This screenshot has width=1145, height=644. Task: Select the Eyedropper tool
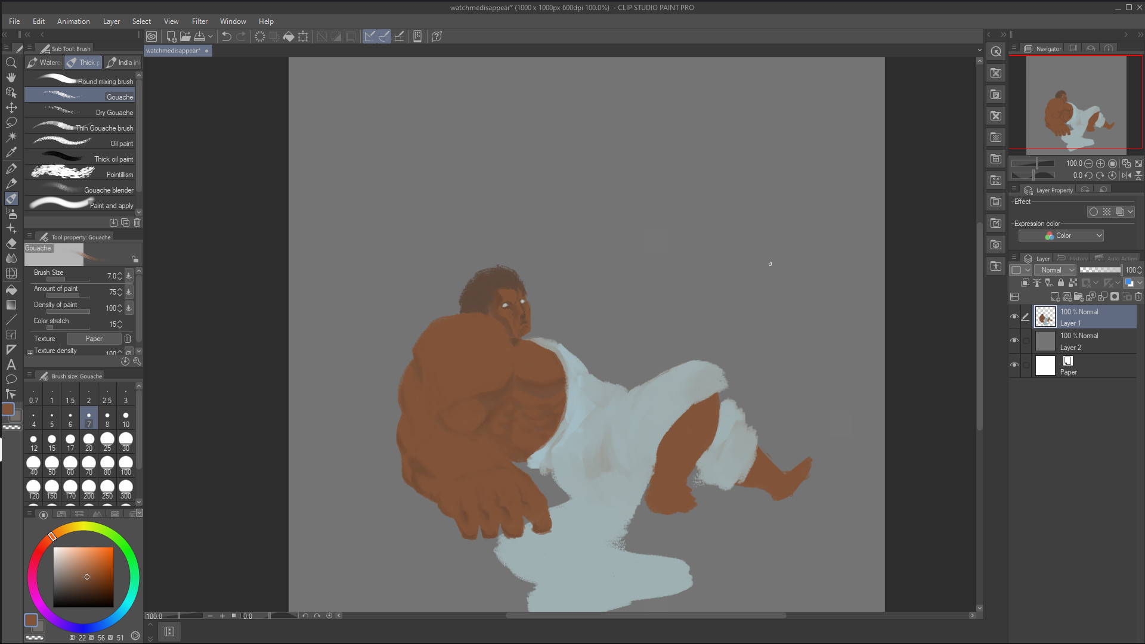pyautogui.click(x=11, y=153)
